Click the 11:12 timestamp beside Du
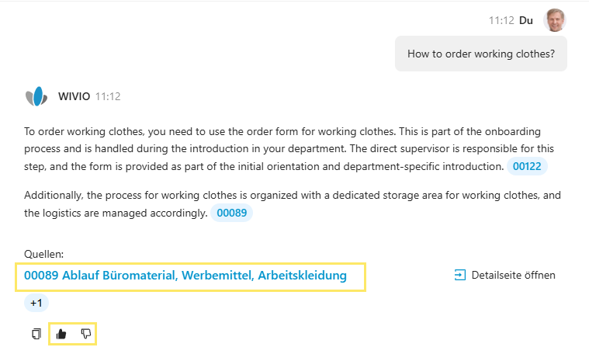The width and height of the screenshot is (589, 361). pos(501,20)
